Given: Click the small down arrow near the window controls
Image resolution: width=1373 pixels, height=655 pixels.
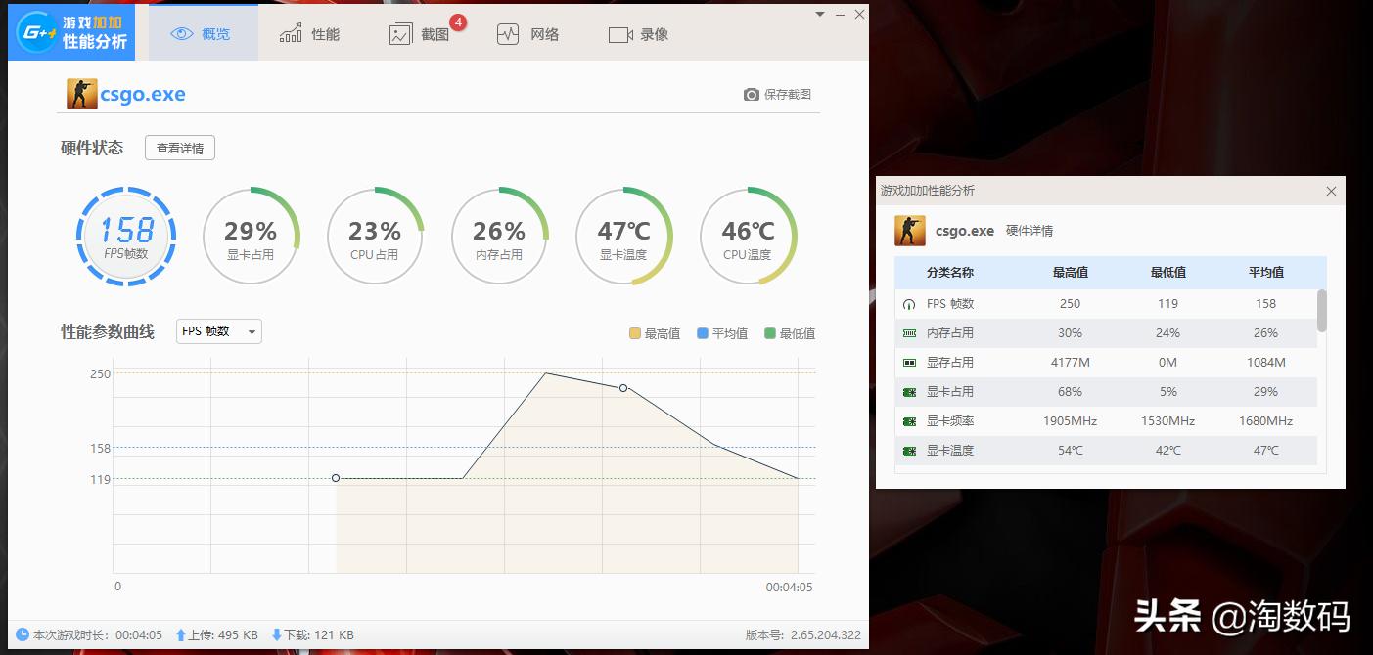Looking at the screenshot, I should pos(820,15).
